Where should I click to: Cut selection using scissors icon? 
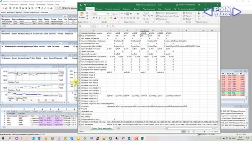pos(87,13)
